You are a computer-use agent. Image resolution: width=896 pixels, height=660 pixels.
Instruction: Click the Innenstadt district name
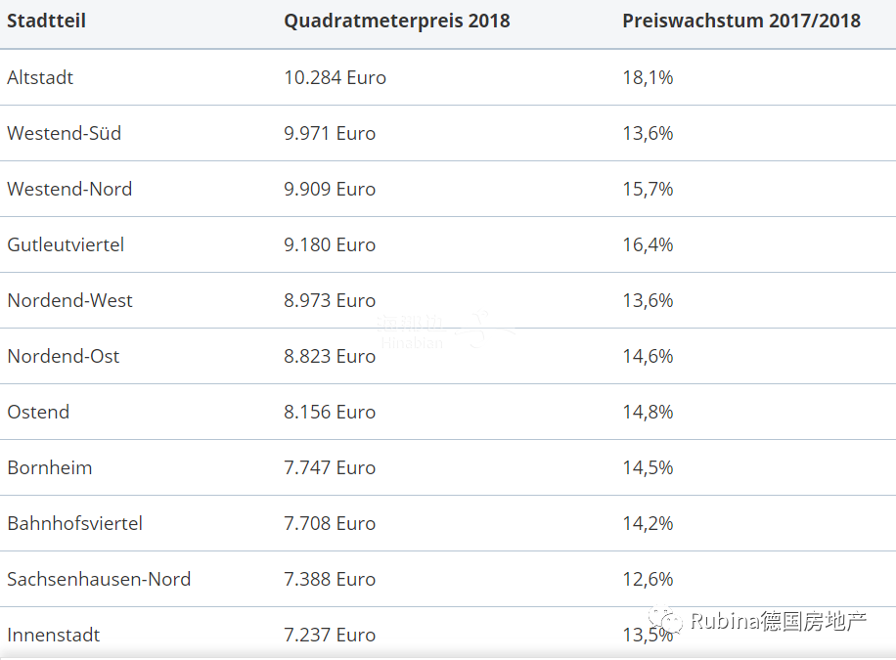tap(54, 635)
